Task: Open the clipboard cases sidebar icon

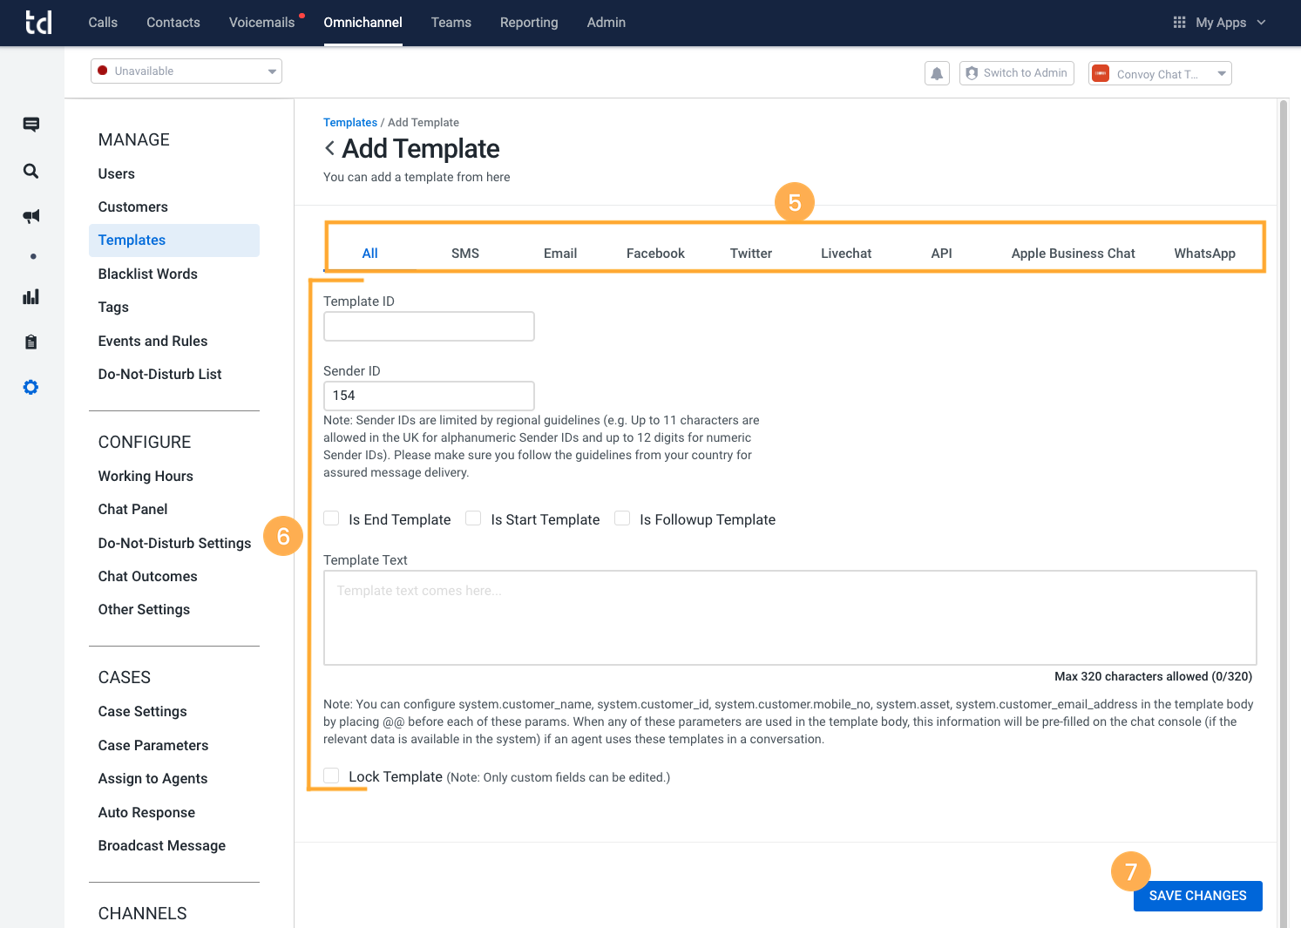Action: (x=31, y=342)
